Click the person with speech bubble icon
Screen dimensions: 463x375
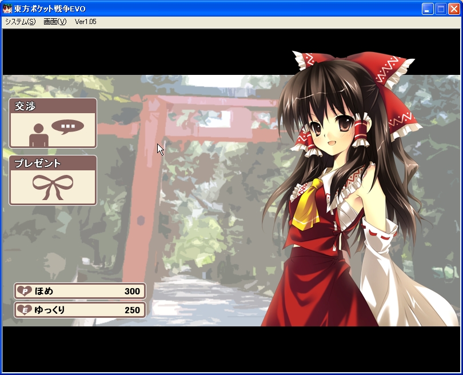57,132
